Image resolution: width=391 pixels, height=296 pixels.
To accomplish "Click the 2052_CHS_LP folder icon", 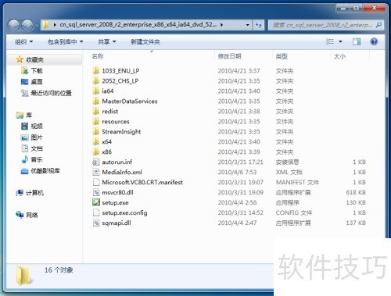I will click(x=96, y=80).
